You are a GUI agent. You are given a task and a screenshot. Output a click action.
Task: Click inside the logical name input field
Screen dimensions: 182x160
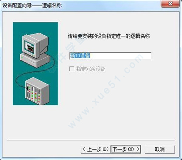tap(110, 56)
